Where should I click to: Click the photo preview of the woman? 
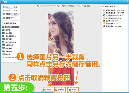click(61, 48)
